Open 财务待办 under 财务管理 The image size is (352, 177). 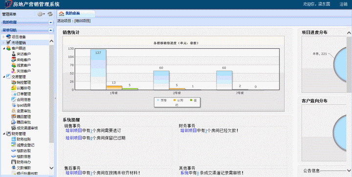[23, 162]
